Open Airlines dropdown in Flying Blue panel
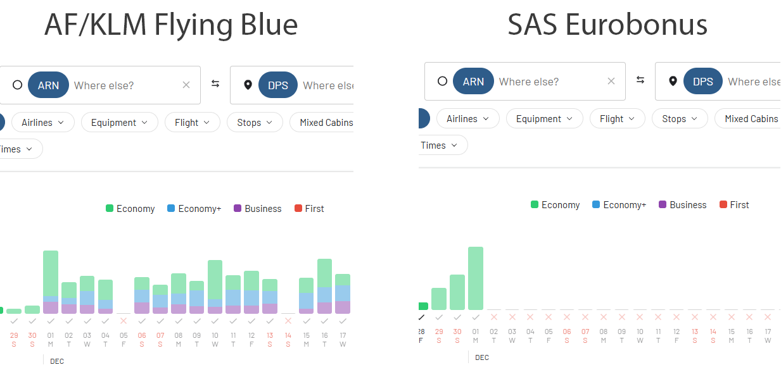781x372 pixels. (x=43, y=122)
